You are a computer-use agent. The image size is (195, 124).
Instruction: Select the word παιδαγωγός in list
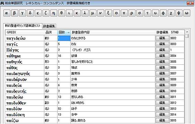pyautogui.click(x=18, y=73)
